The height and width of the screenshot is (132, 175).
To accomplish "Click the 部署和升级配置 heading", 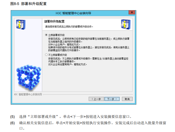I will (54, 21).
